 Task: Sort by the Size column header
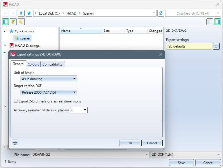click(x=113, y=31)
